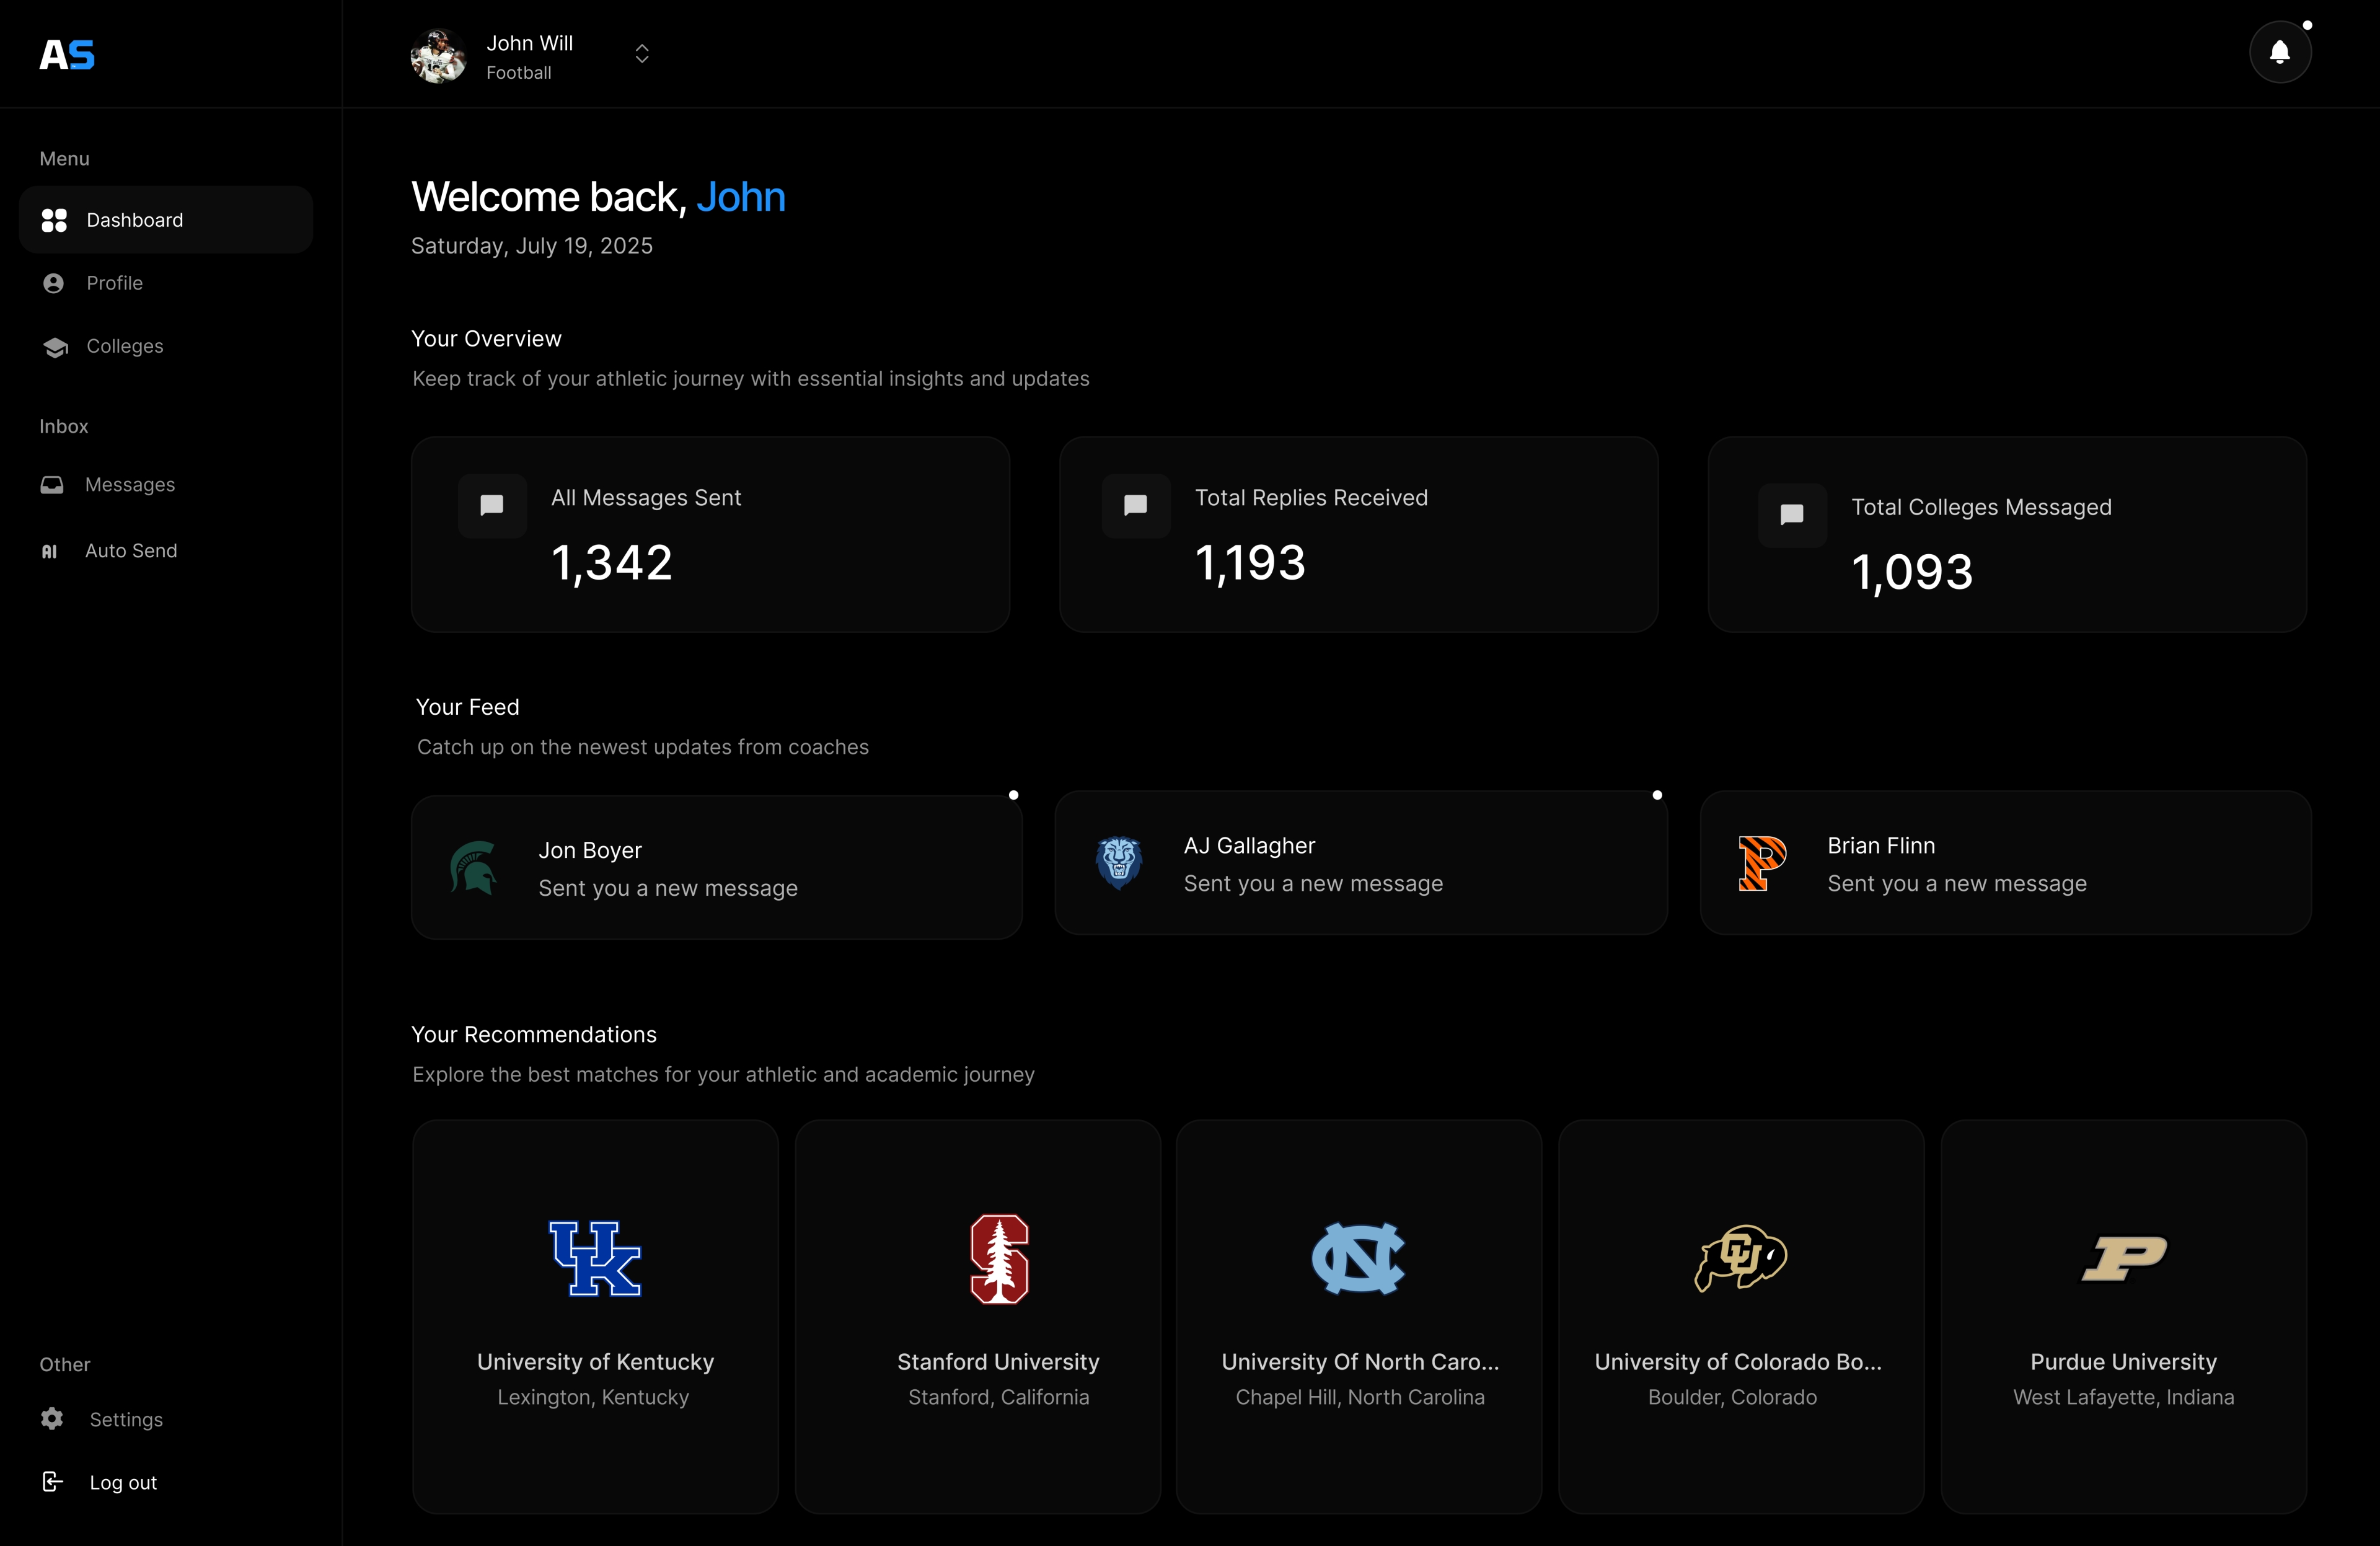
Task: Open the Settings gear in sidebar
Action: (x=53, y=1418)
